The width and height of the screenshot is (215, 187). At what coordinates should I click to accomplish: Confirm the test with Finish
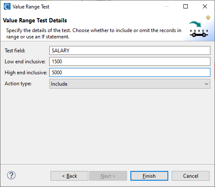click(x=149, y=176)
